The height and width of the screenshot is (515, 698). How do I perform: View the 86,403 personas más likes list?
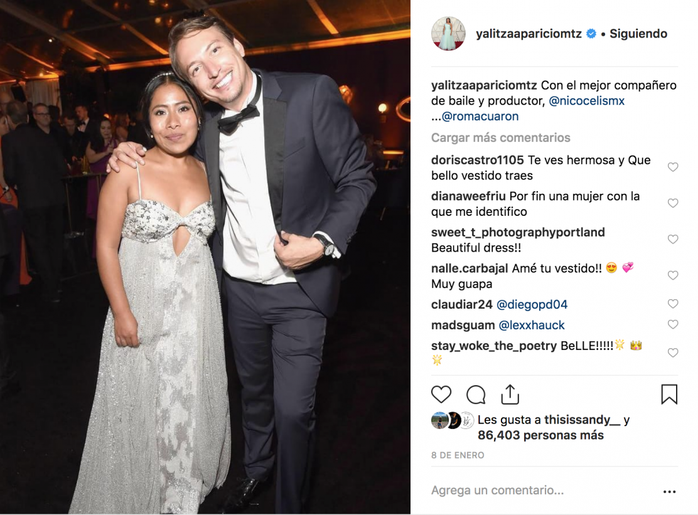point(540,435)
